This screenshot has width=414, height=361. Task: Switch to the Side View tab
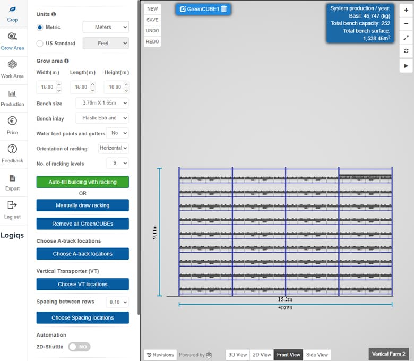317,355
